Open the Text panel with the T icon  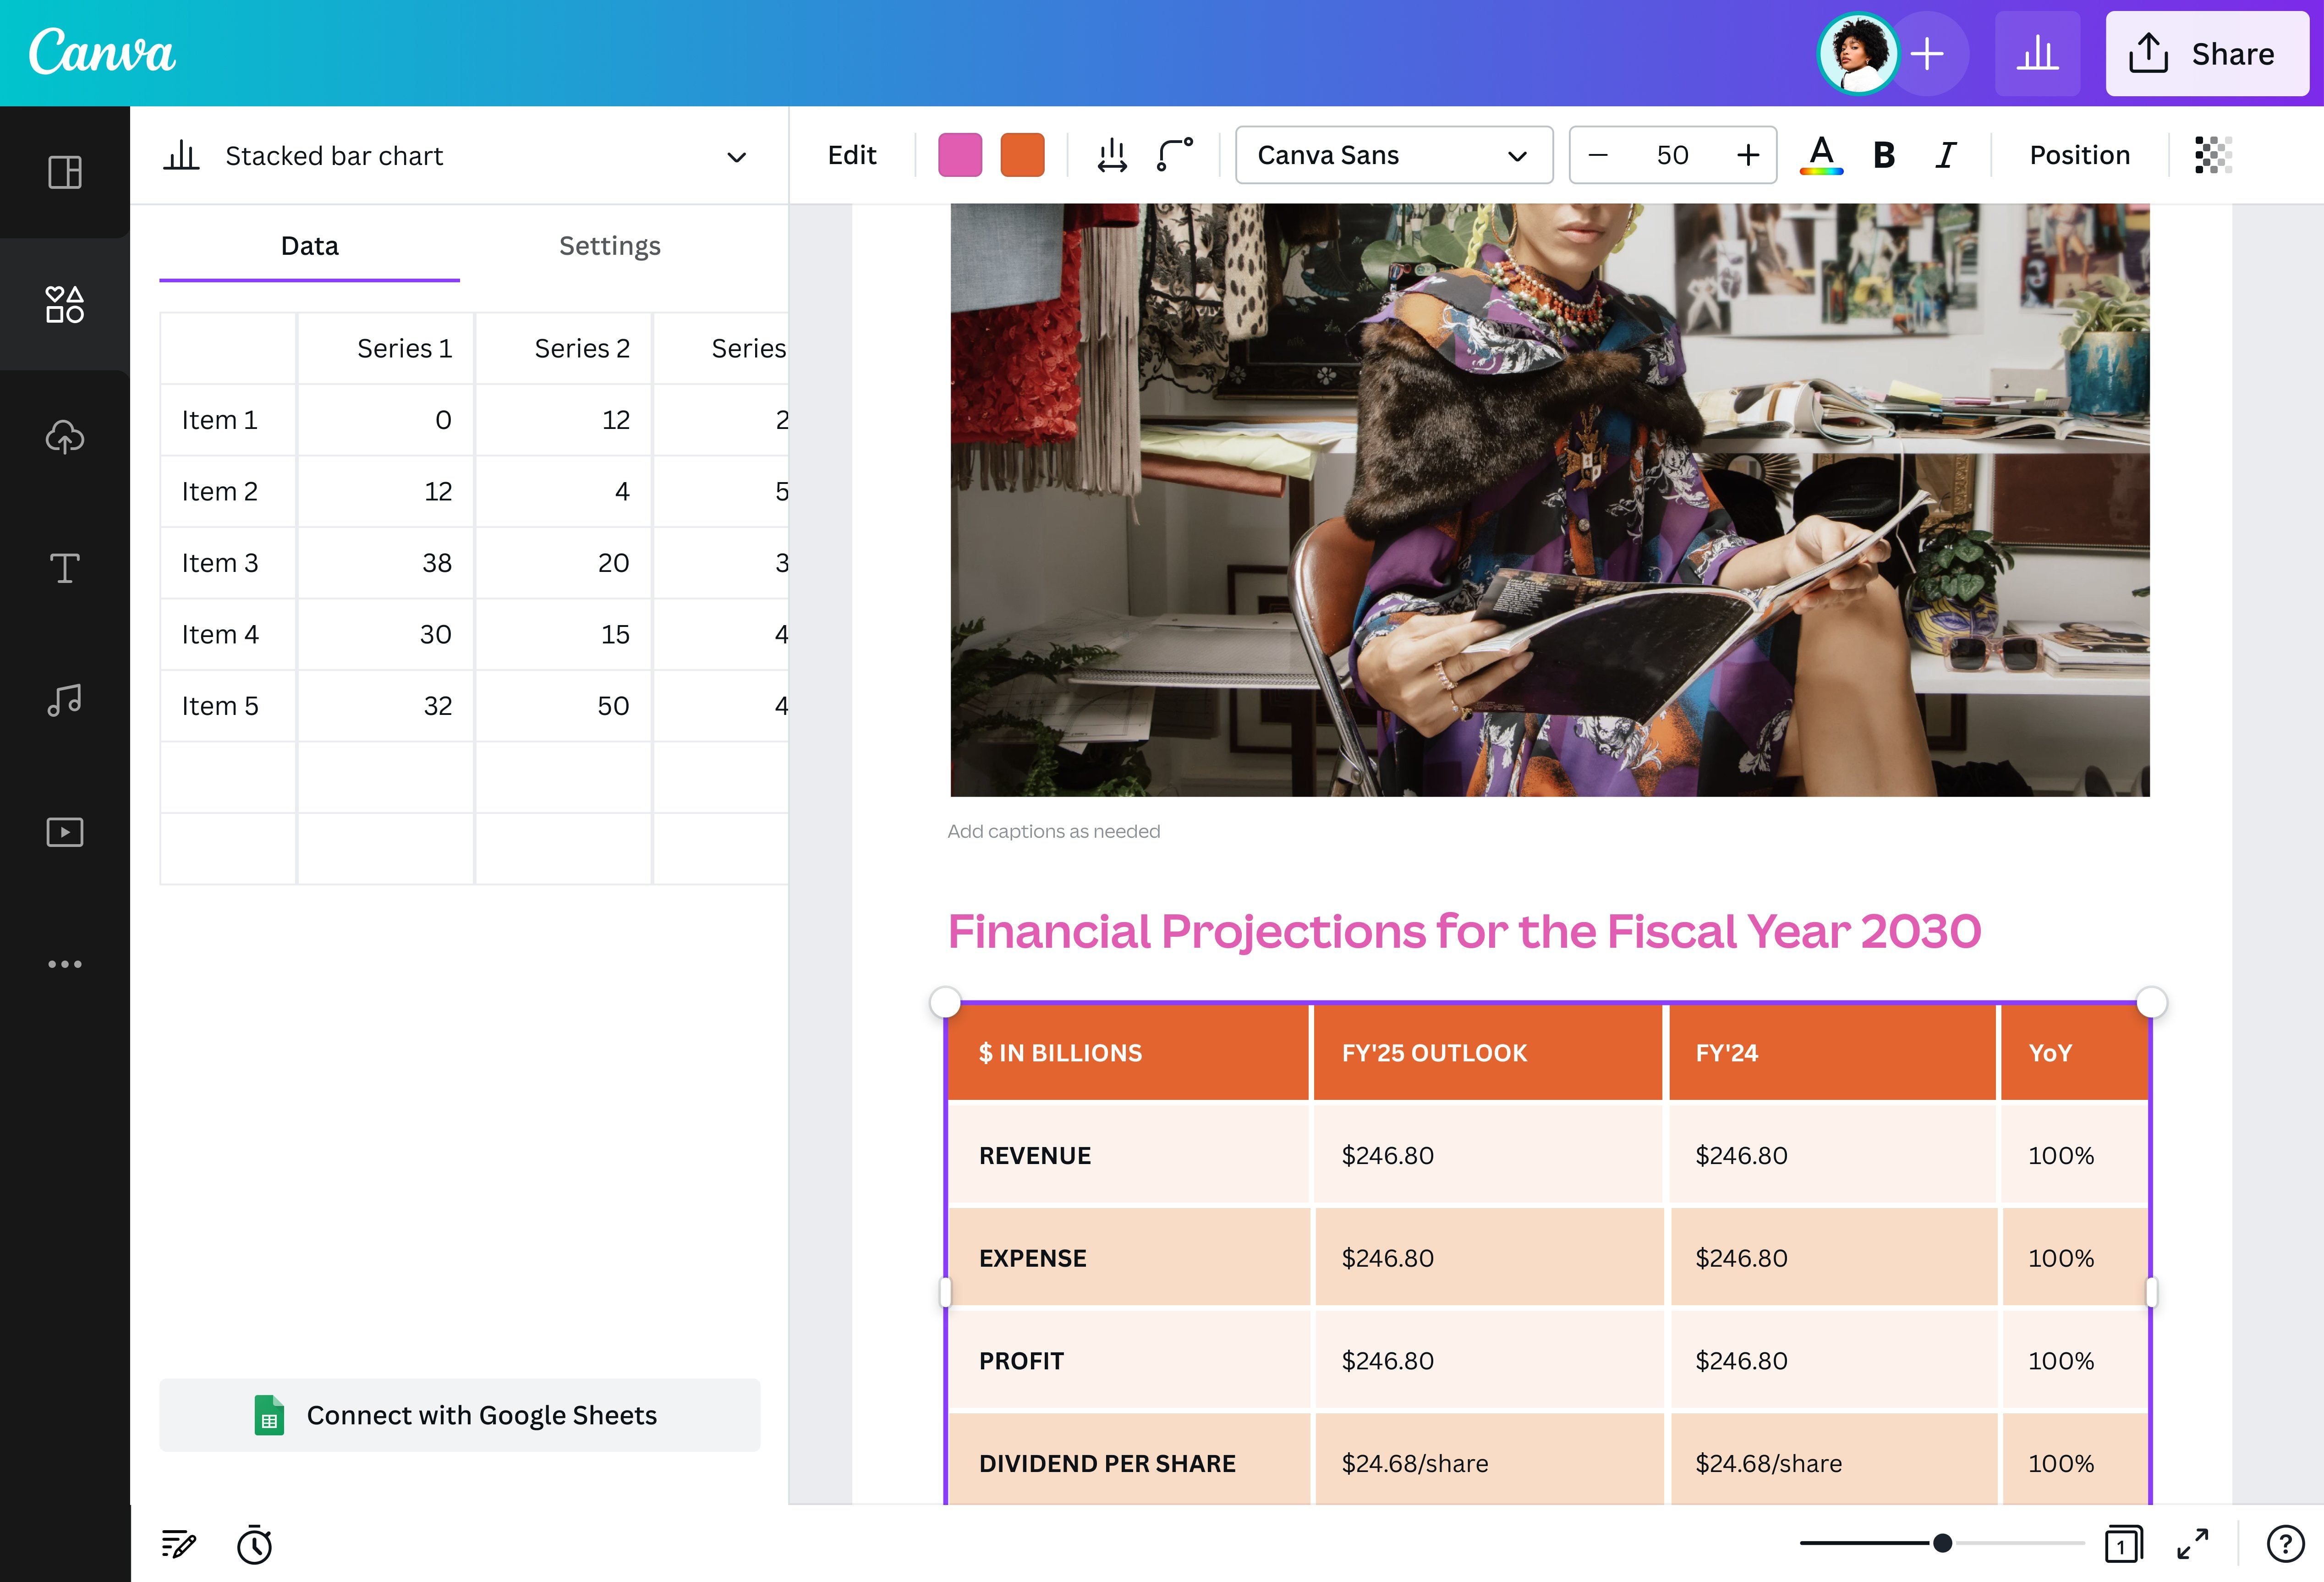coord(64,568)
